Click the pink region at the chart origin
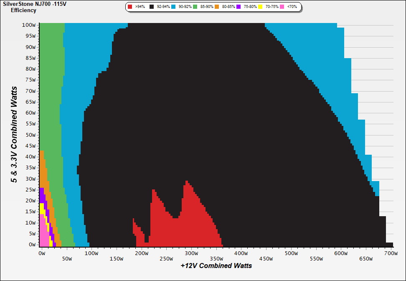Image resolution: width=406 pixels, height=281 pixels. coord(43,239)
